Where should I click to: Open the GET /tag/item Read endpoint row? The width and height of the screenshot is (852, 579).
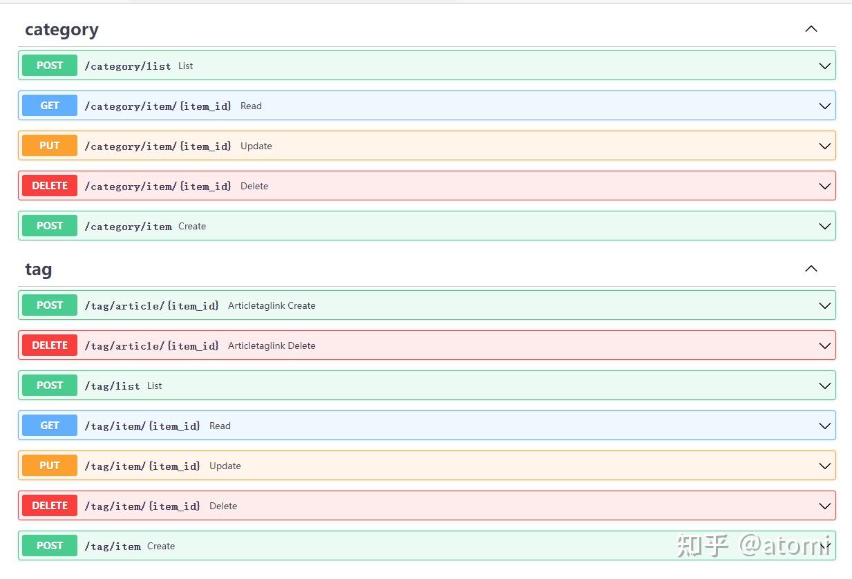click(415, 425)
